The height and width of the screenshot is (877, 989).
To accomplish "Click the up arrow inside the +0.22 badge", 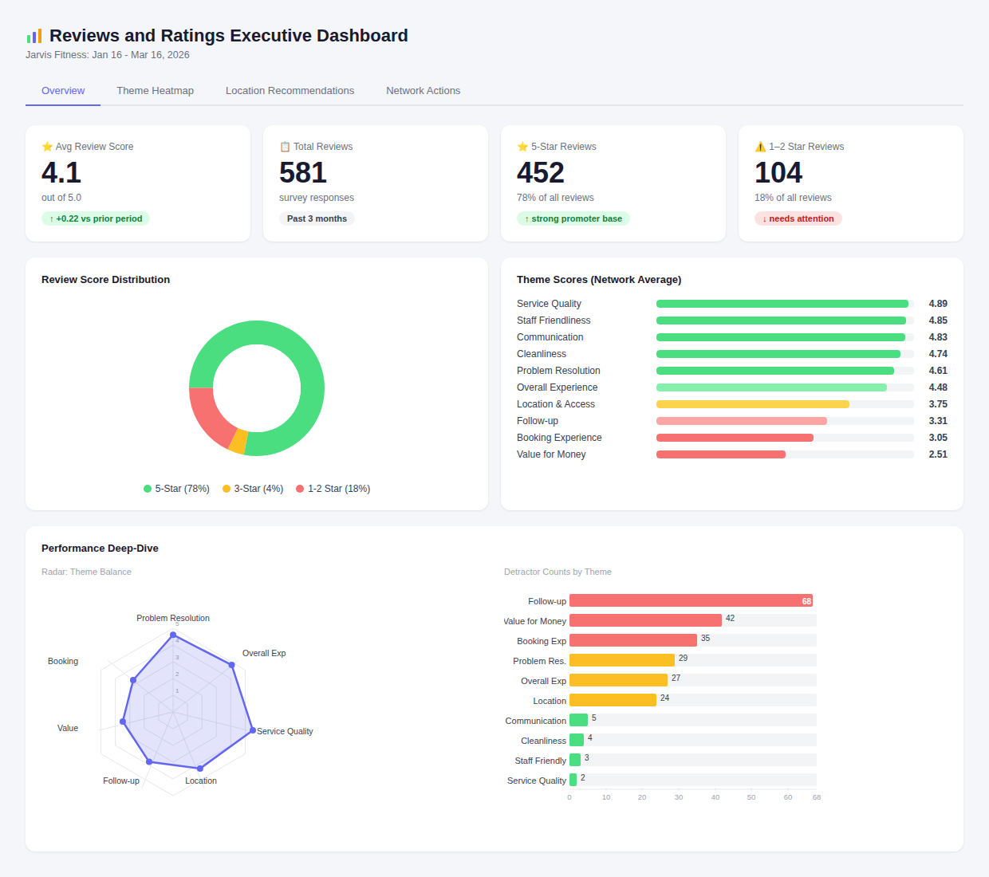I will [50, 218].
